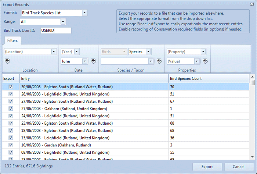
Task: Open the Species type dropdown
Action: coord(148,52)
